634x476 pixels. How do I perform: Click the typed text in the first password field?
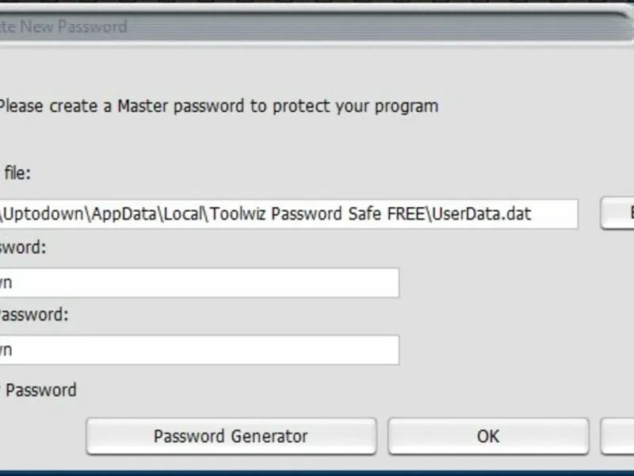tap(6, 283)
